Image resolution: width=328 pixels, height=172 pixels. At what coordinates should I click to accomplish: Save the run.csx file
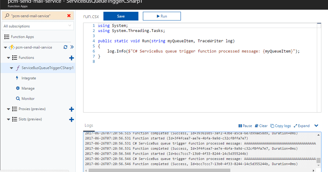[x=121, y=16]
